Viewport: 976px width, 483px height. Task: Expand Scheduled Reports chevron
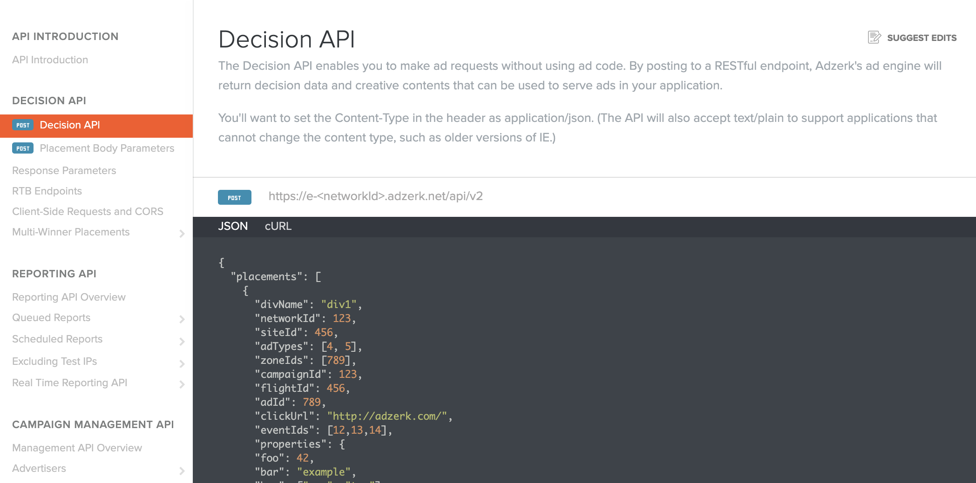[x=182, y=342]
